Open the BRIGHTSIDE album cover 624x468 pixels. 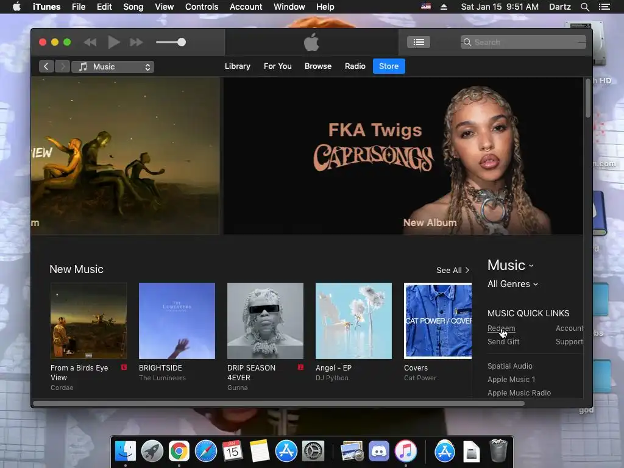coord(177,321)
